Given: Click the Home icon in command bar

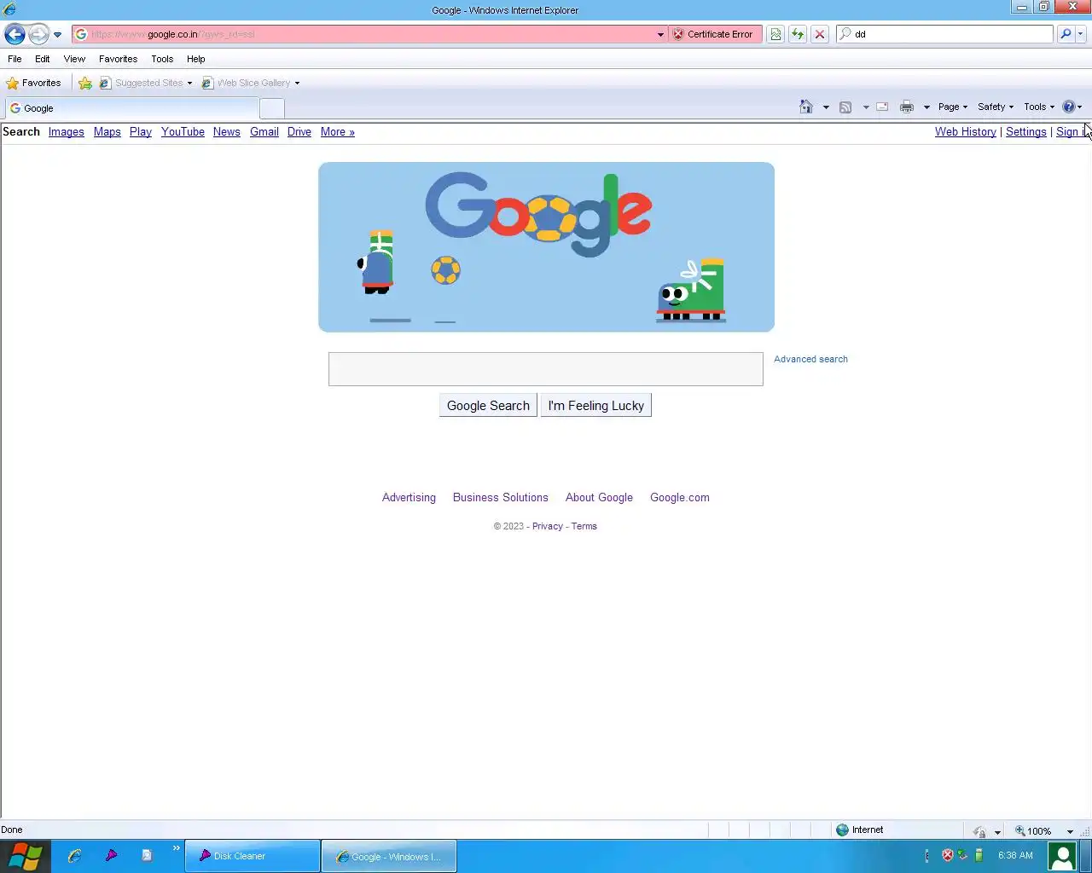Looking at the screenshot, I should [x=806, y=107].
